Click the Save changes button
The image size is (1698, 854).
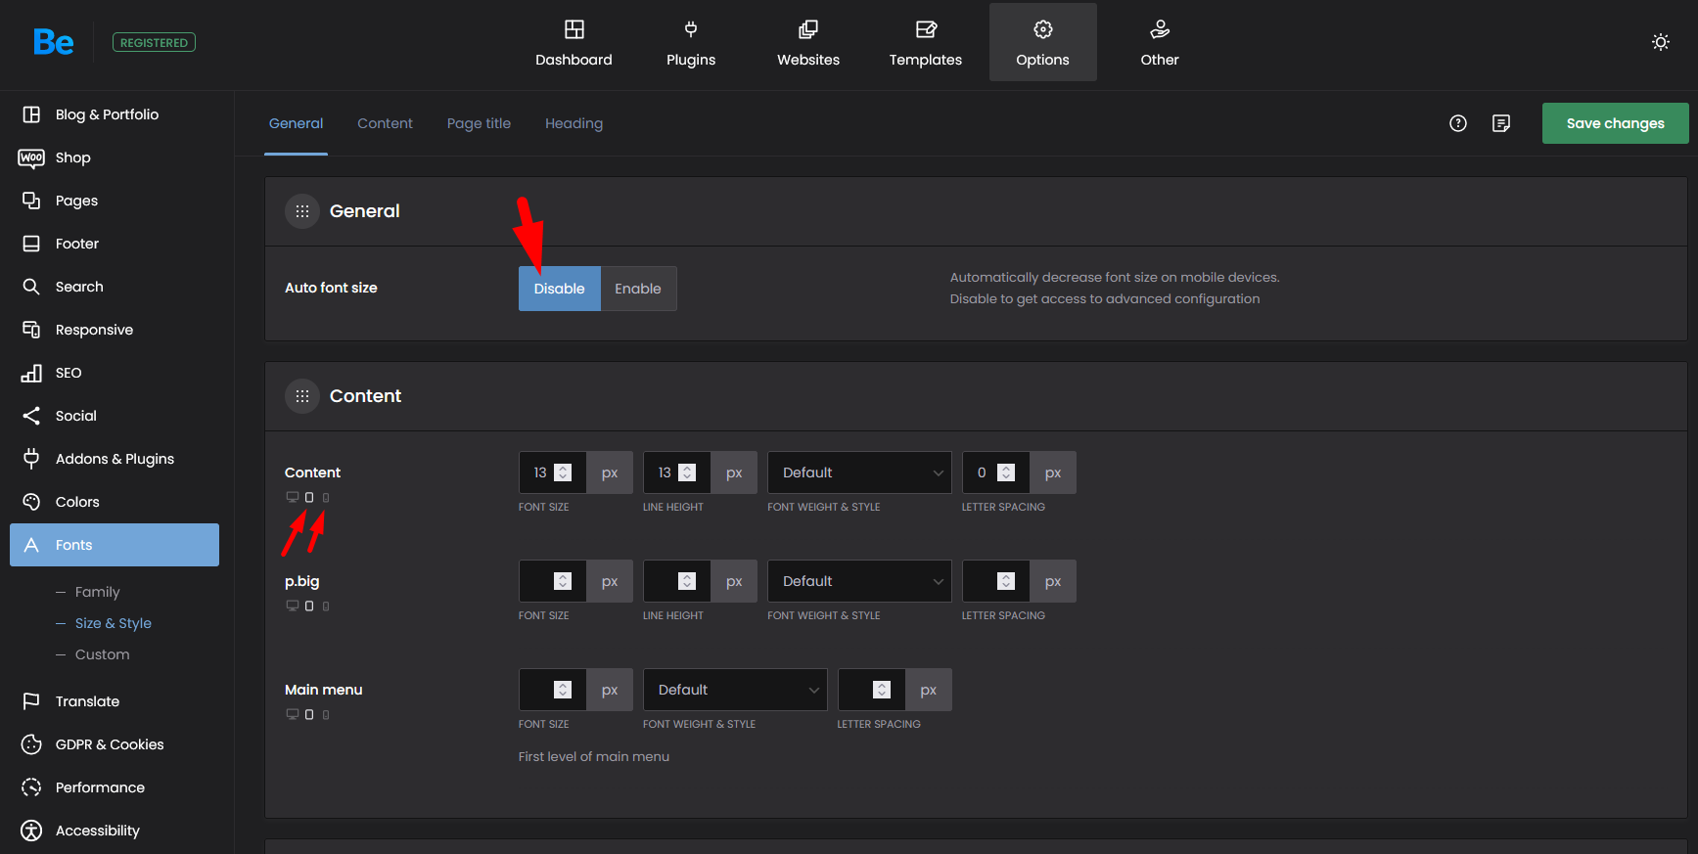[1615, 123]
